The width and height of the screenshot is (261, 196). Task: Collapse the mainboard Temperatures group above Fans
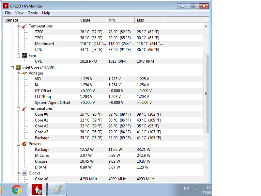tap(18, 26)
